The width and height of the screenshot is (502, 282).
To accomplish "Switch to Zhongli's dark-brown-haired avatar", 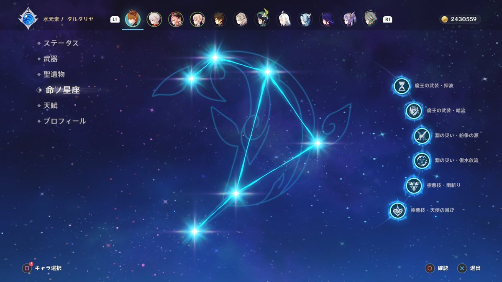I will 219,19.
